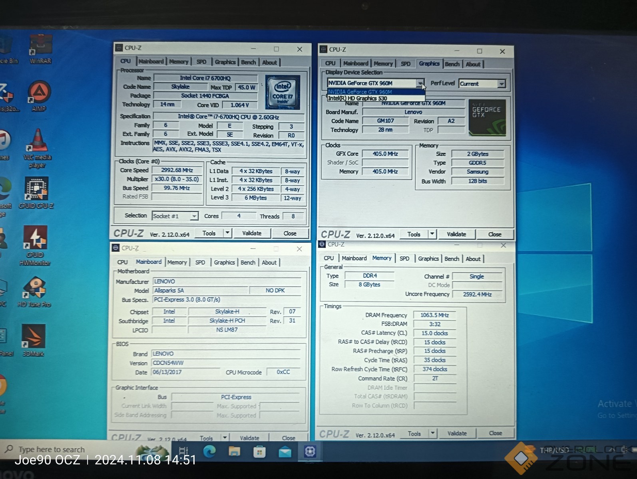Image resolution: width=637 pixels, height=479 pixels.
Task: Open Bench tab in Graphics window
Action: click(452, 64)
